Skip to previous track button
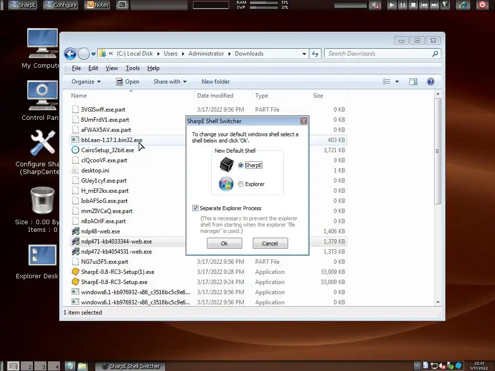 [x=423, y=5]
